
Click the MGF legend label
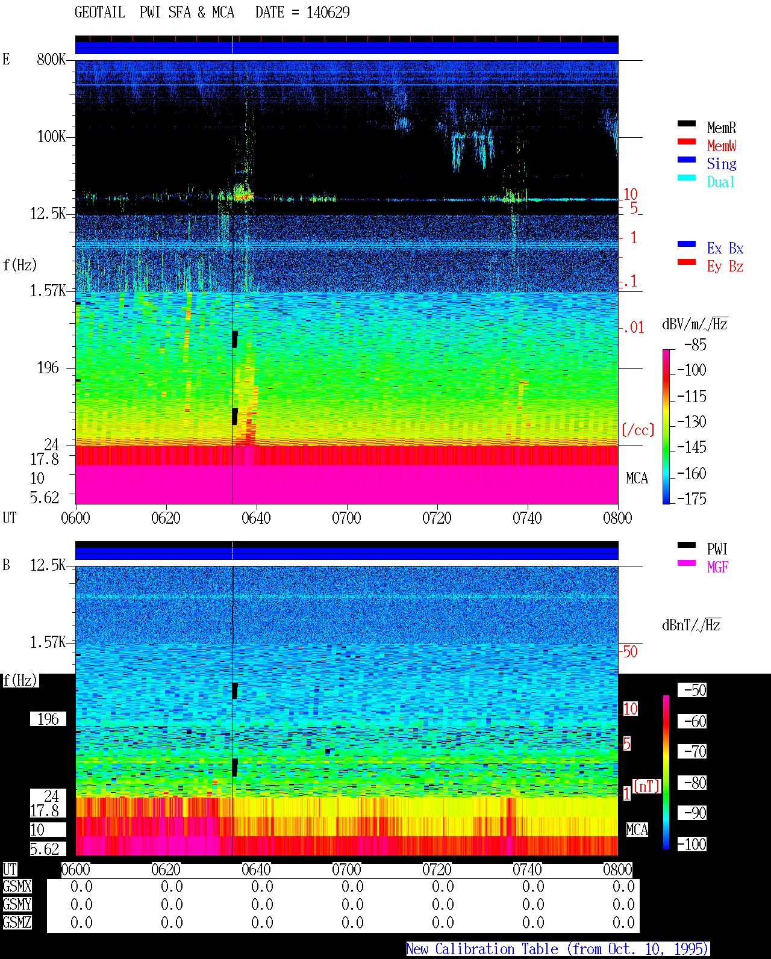pos(718,567)
